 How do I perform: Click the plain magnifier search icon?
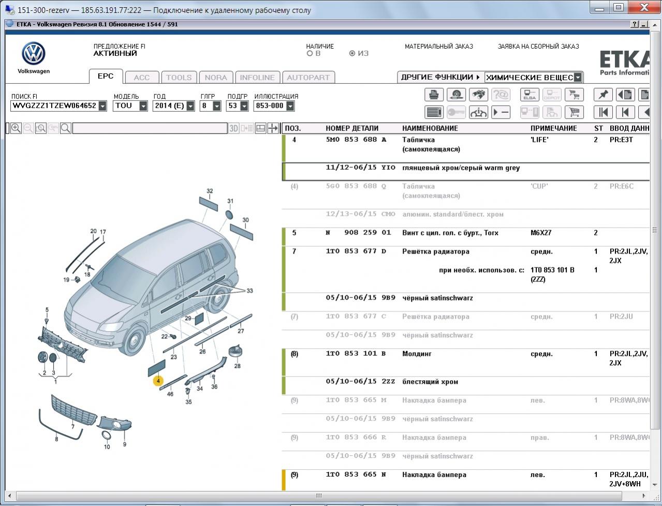tap(66, 128)
